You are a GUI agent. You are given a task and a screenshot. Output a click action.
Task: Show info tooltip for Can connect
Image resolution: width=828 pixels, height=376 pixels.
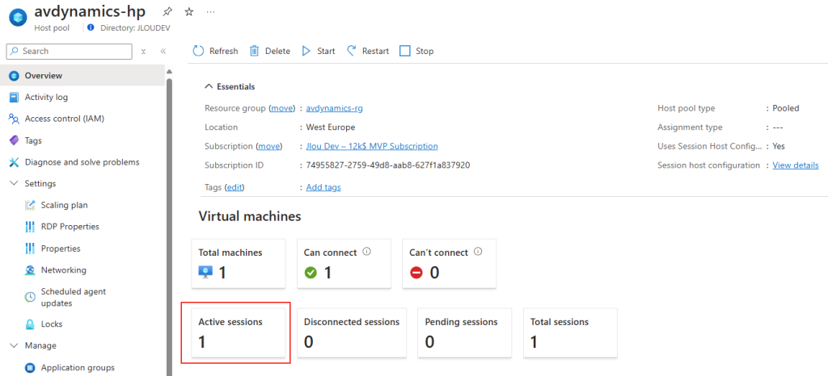point(367,252)
